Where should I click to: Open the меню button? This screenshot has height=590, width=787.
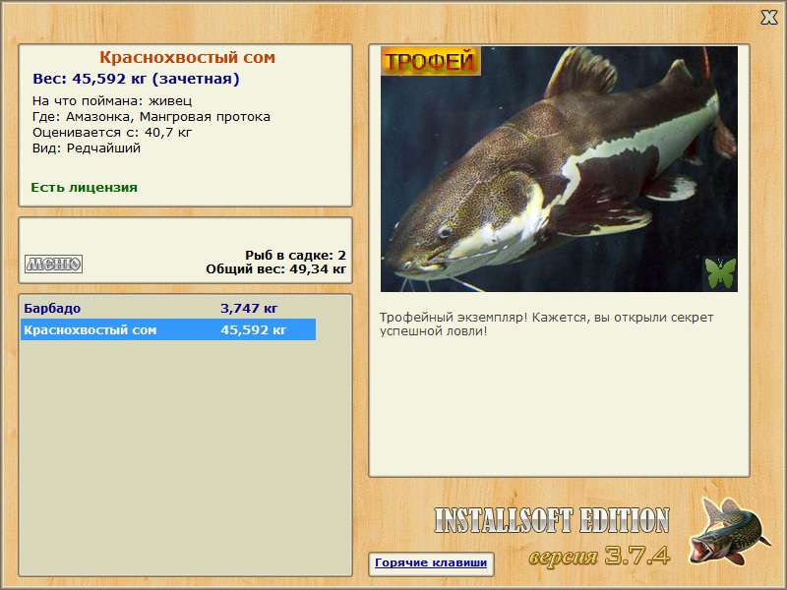pyautogui.click(x=54, y=264)
